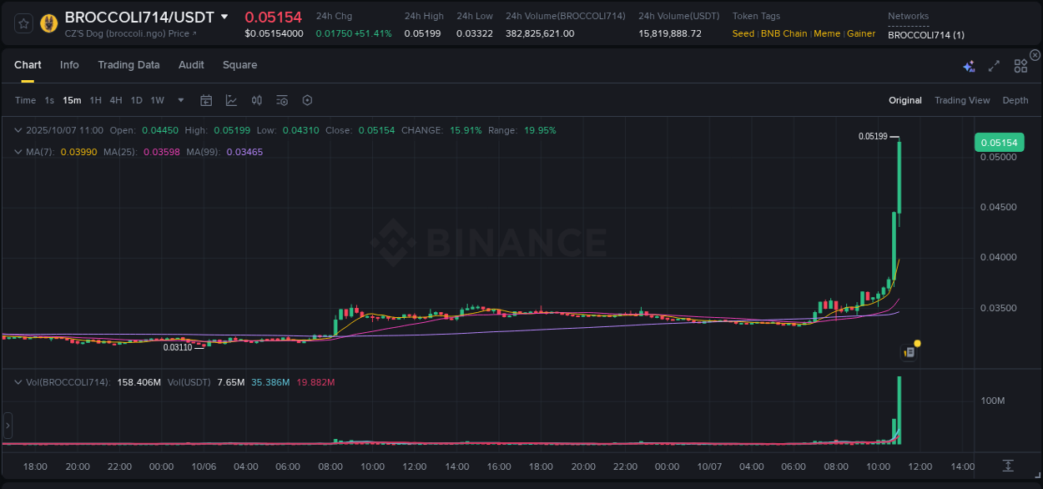The width and height of the screenshot is (1043, 489).
Task: Open the indicators list icon
Action: click(x=282, y=100)
